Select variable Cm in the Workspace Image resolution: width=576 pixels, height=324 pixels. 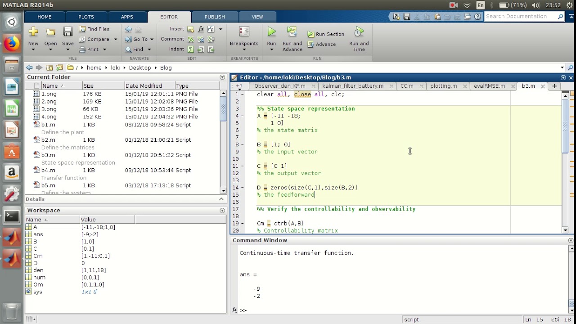tap(38, 256)
